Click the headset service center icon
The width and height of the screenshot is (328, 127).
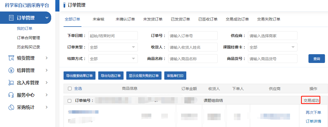point(11,95)
